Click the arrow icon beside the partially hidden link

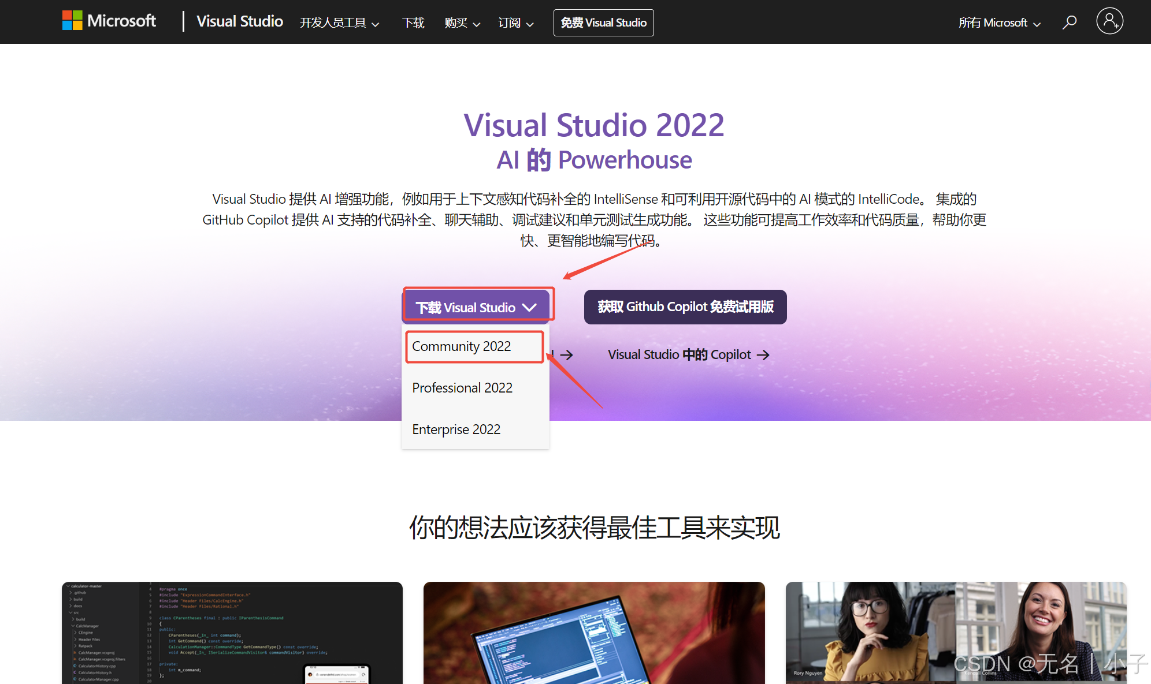(x=567, y=355)
